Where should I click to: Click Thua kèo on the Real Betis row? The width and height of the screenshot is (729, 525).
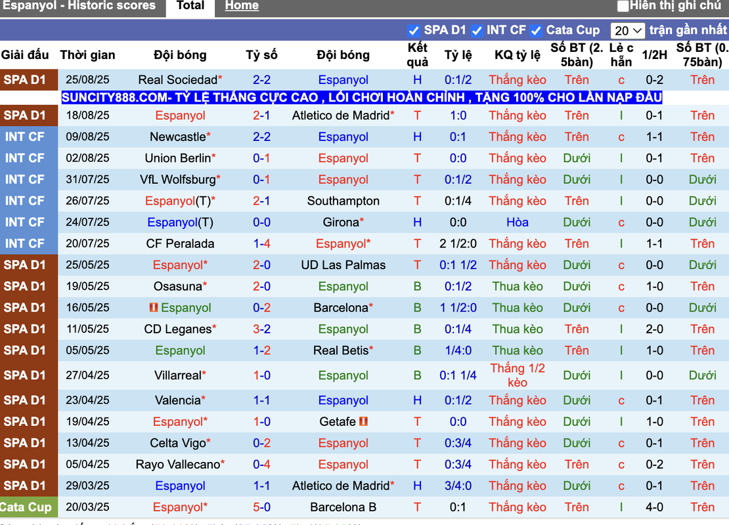click(517, 350)
